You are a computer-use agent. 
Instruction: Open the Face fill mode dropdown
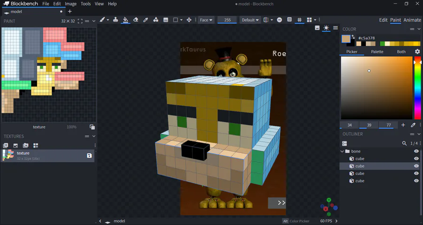(x=206, y=20)
